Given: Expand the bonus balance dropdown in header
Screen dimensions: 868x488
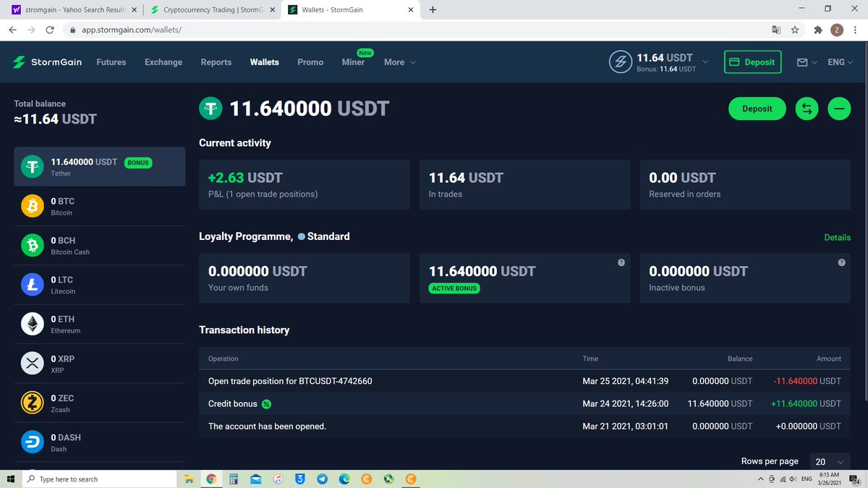Looking at the screenshot, I should pyautogui.click(x=705, y=62).
